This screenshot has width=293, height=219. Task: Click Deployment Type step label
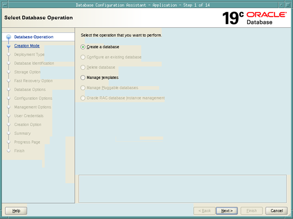pyautogui.click(x=29, y=55)
